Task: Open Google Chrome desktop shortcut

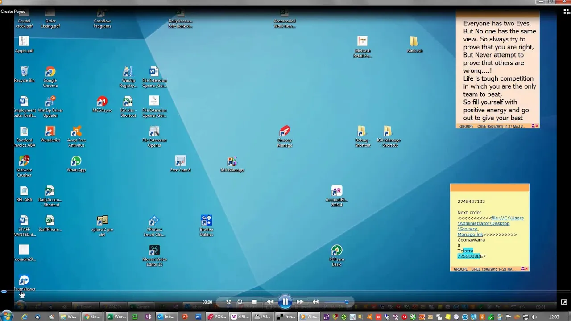Action: [50, 78]
